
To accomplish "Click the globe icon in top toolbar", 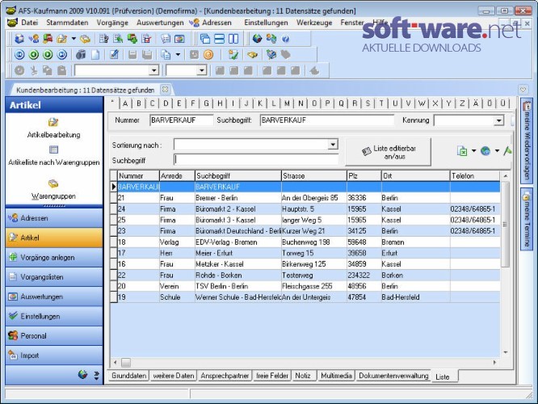I will 257,39.
